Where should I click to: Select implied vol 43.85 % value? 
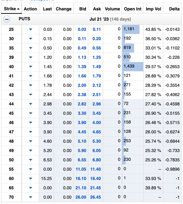click(153, 29)
